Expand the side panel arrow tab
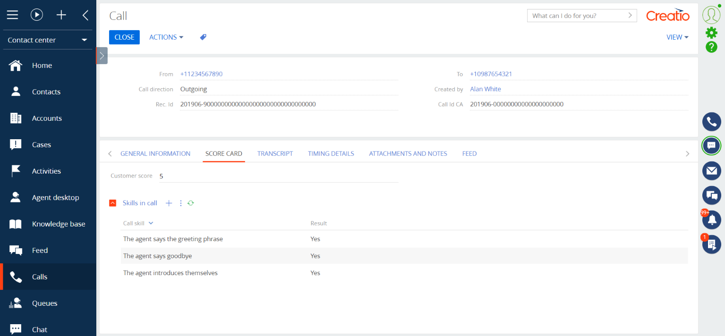The width and height of the screenshot is (725, 336). (102, 56)
